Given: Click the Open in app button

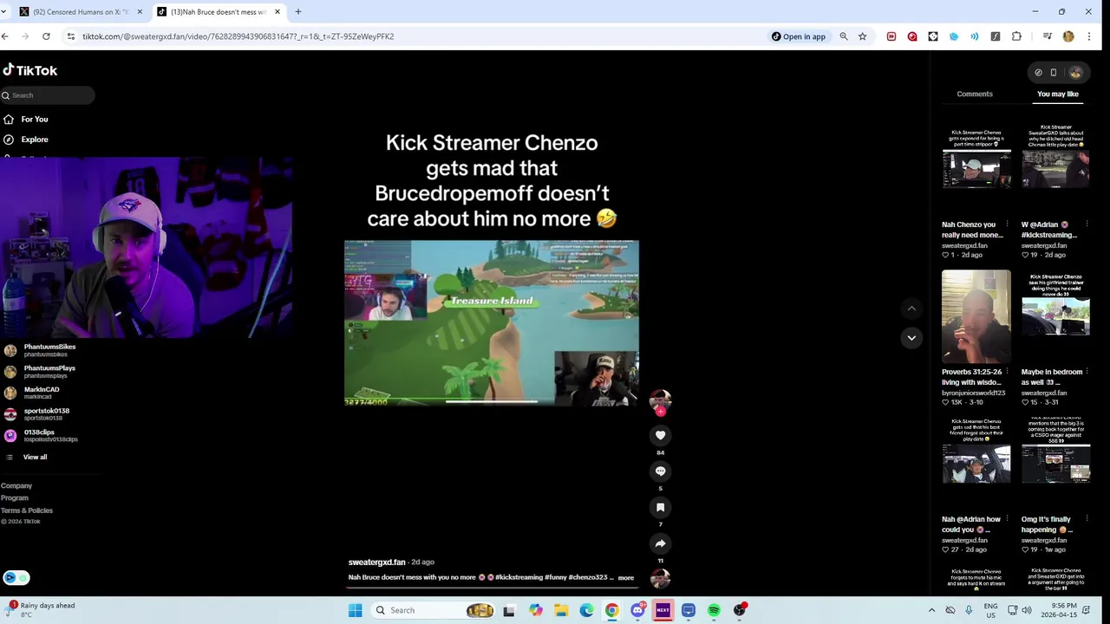Looking at the screenshot, I should (798, 36).
